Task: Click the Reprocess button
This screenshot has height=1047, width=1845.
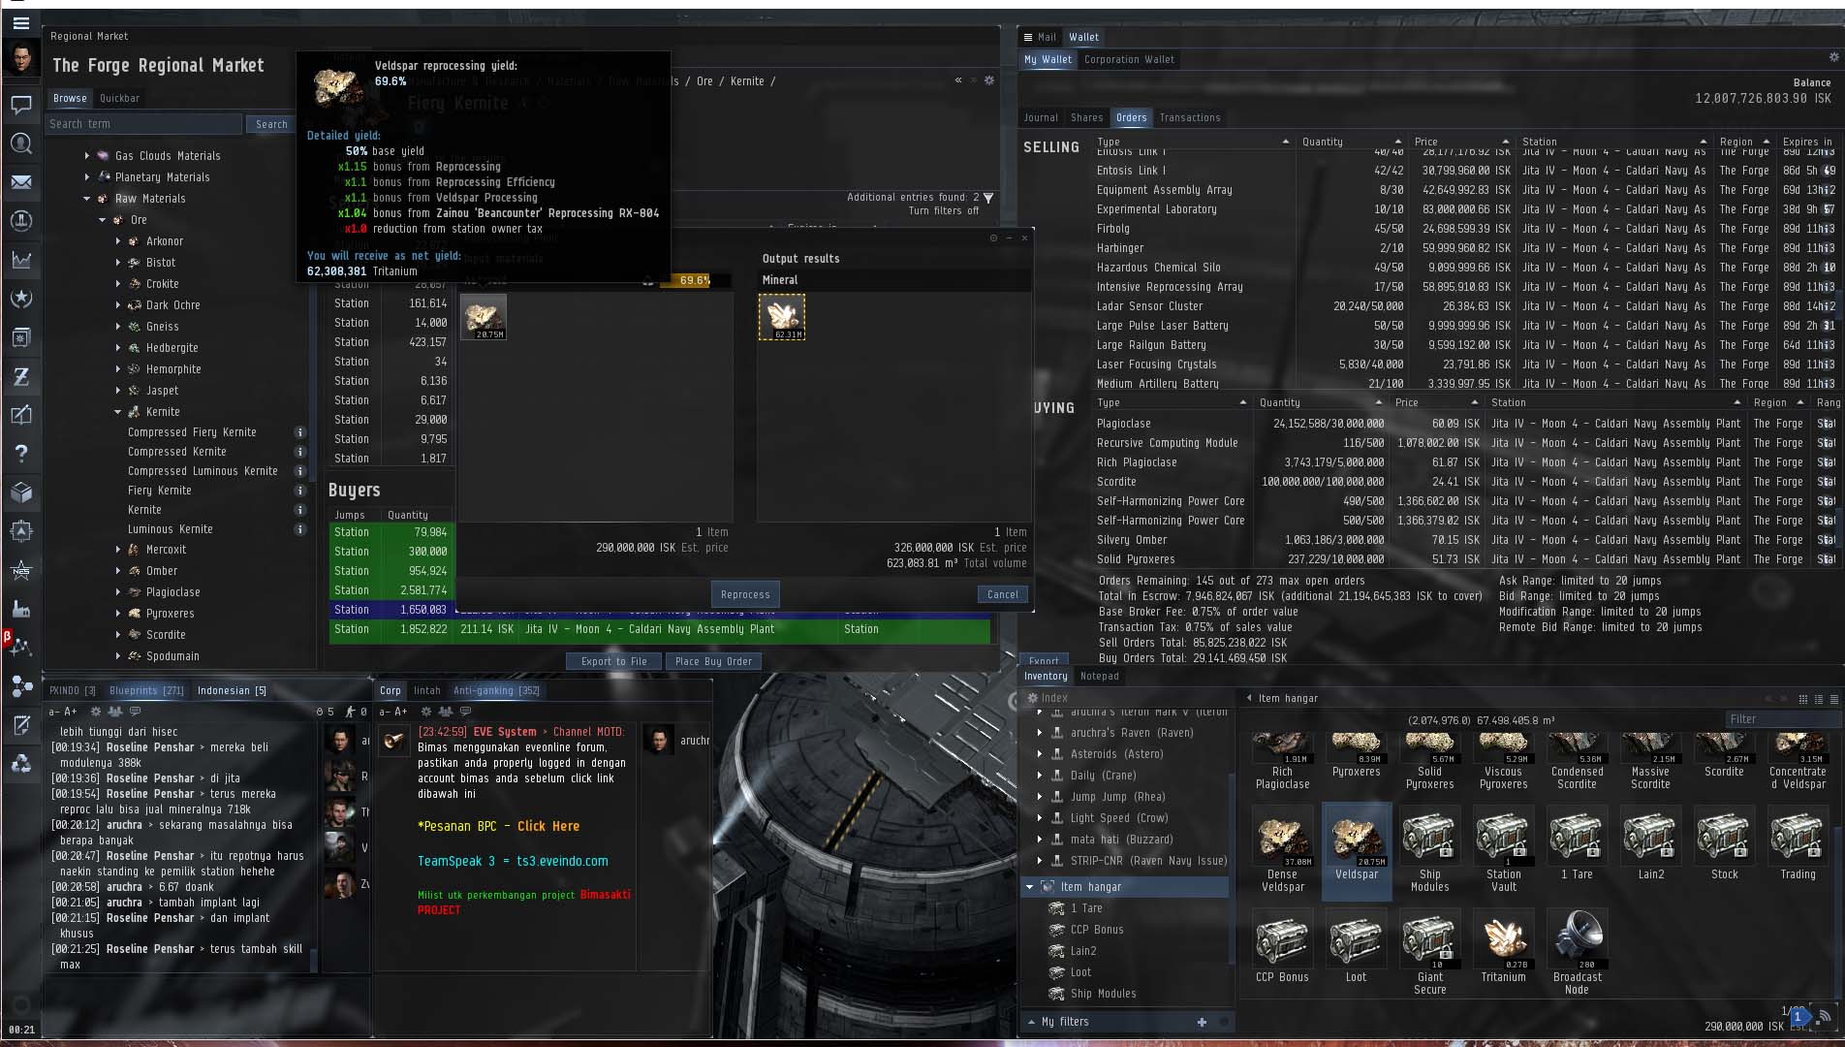Action: (745, 595)
